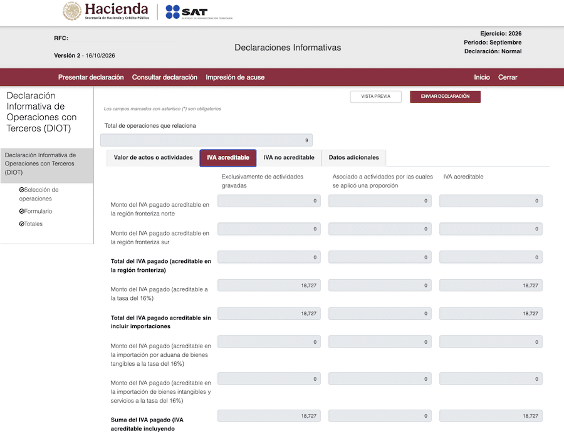The height and width of the screenshot is (434, 564).
Task: Open the Valor de actos o actividades tab
Action: 154,157
